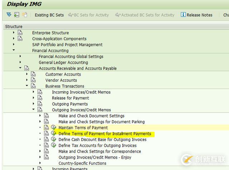This screenshot has width=229, height=170.
Task: Execute Define Terms of Payment for Installment Payments icon
Action: (54, 133)
